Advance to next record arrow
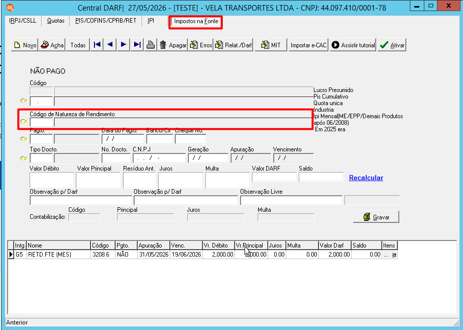 [x=124, y=45]
